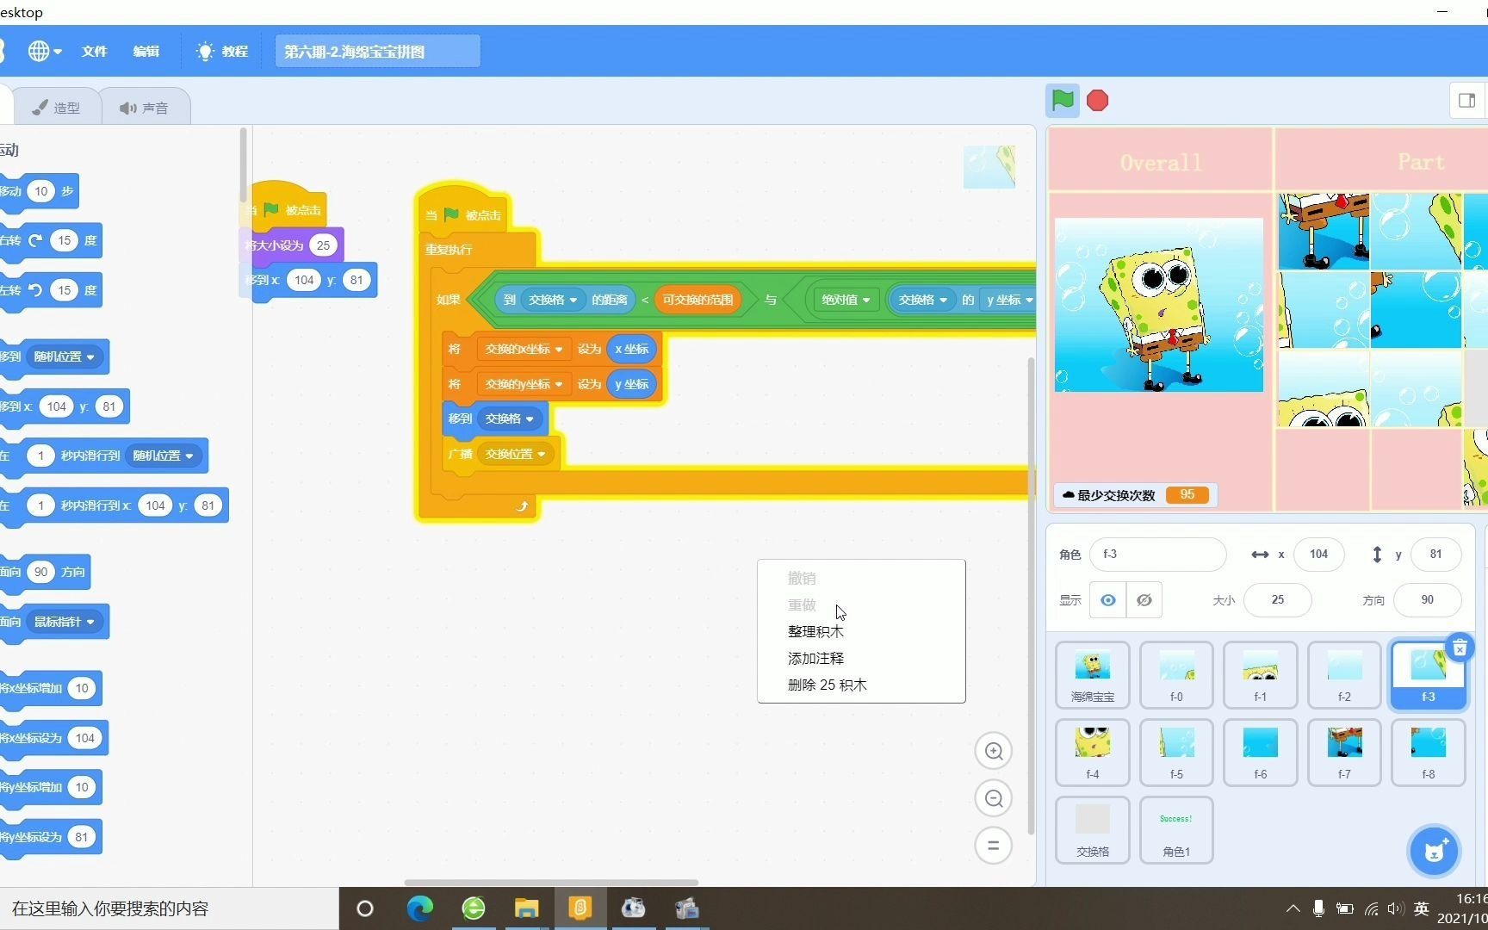Zoom in on the code workspace
Image resolution: width=1488 pixels, height=930 pixels.
click(x=993, y=751)
